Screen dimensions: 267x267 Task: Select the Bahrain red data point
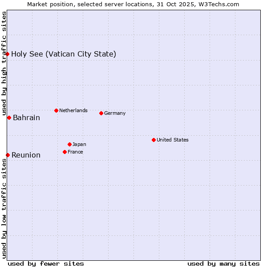tap(9, 117)
